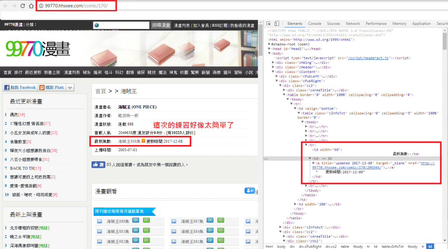Click image icon beside 海賊王882集

coord(99,242)
